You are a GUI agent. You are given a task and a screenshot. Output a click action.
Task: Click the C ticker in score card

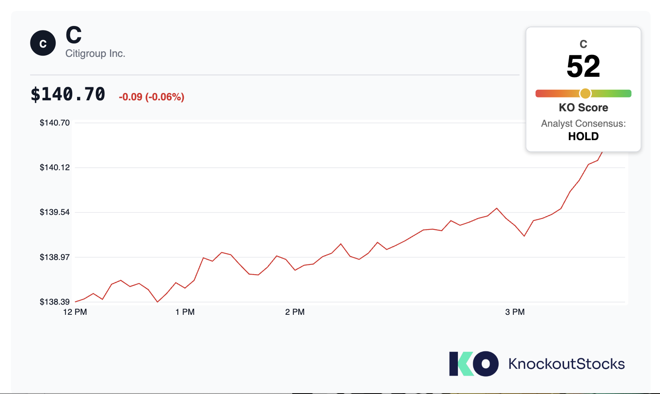pos(583,44)
